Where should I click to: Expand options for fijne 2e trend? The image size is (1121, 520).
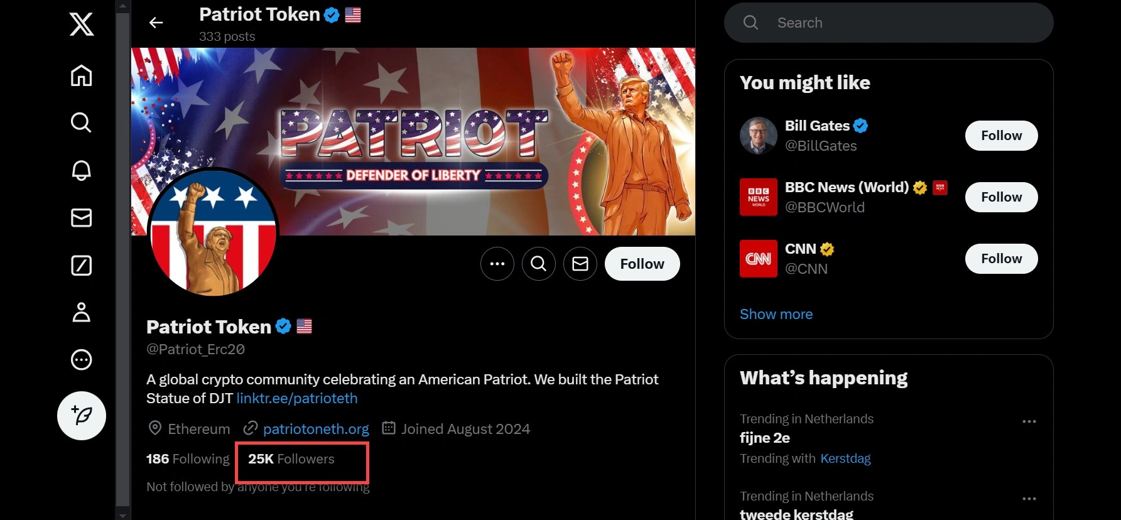click(1029, 421)
